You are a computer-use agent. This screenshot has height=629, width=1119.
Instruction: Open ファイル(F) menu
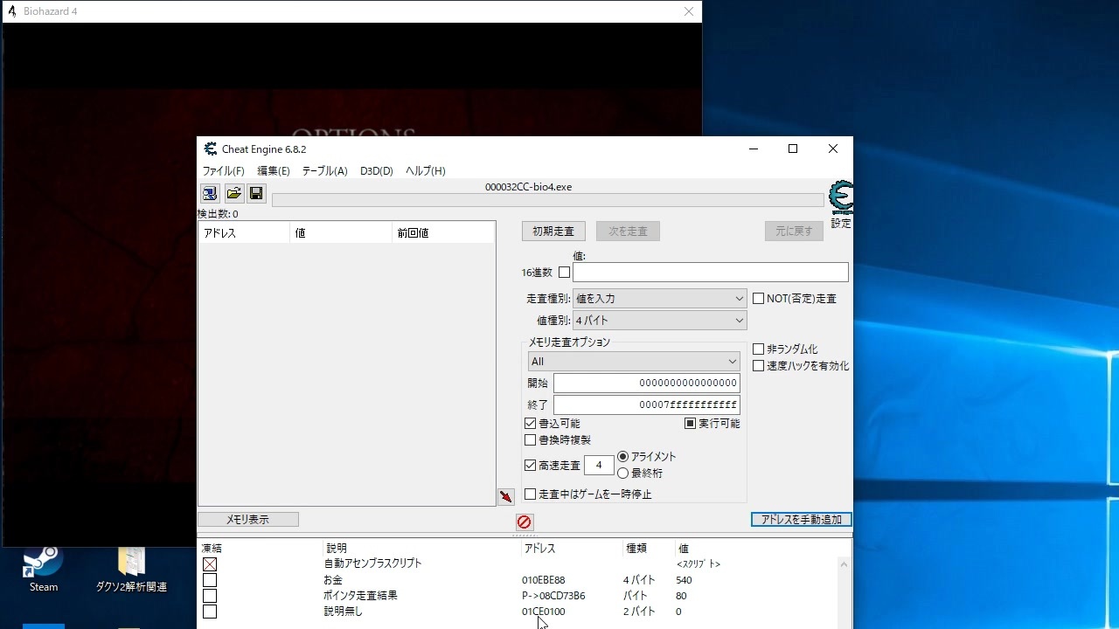224,171
